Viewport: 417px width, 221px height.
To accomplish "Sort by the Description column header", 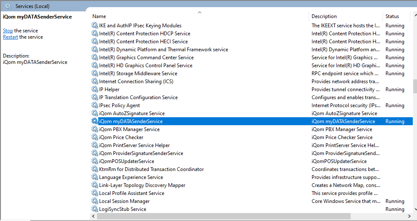I will point(324,16).
